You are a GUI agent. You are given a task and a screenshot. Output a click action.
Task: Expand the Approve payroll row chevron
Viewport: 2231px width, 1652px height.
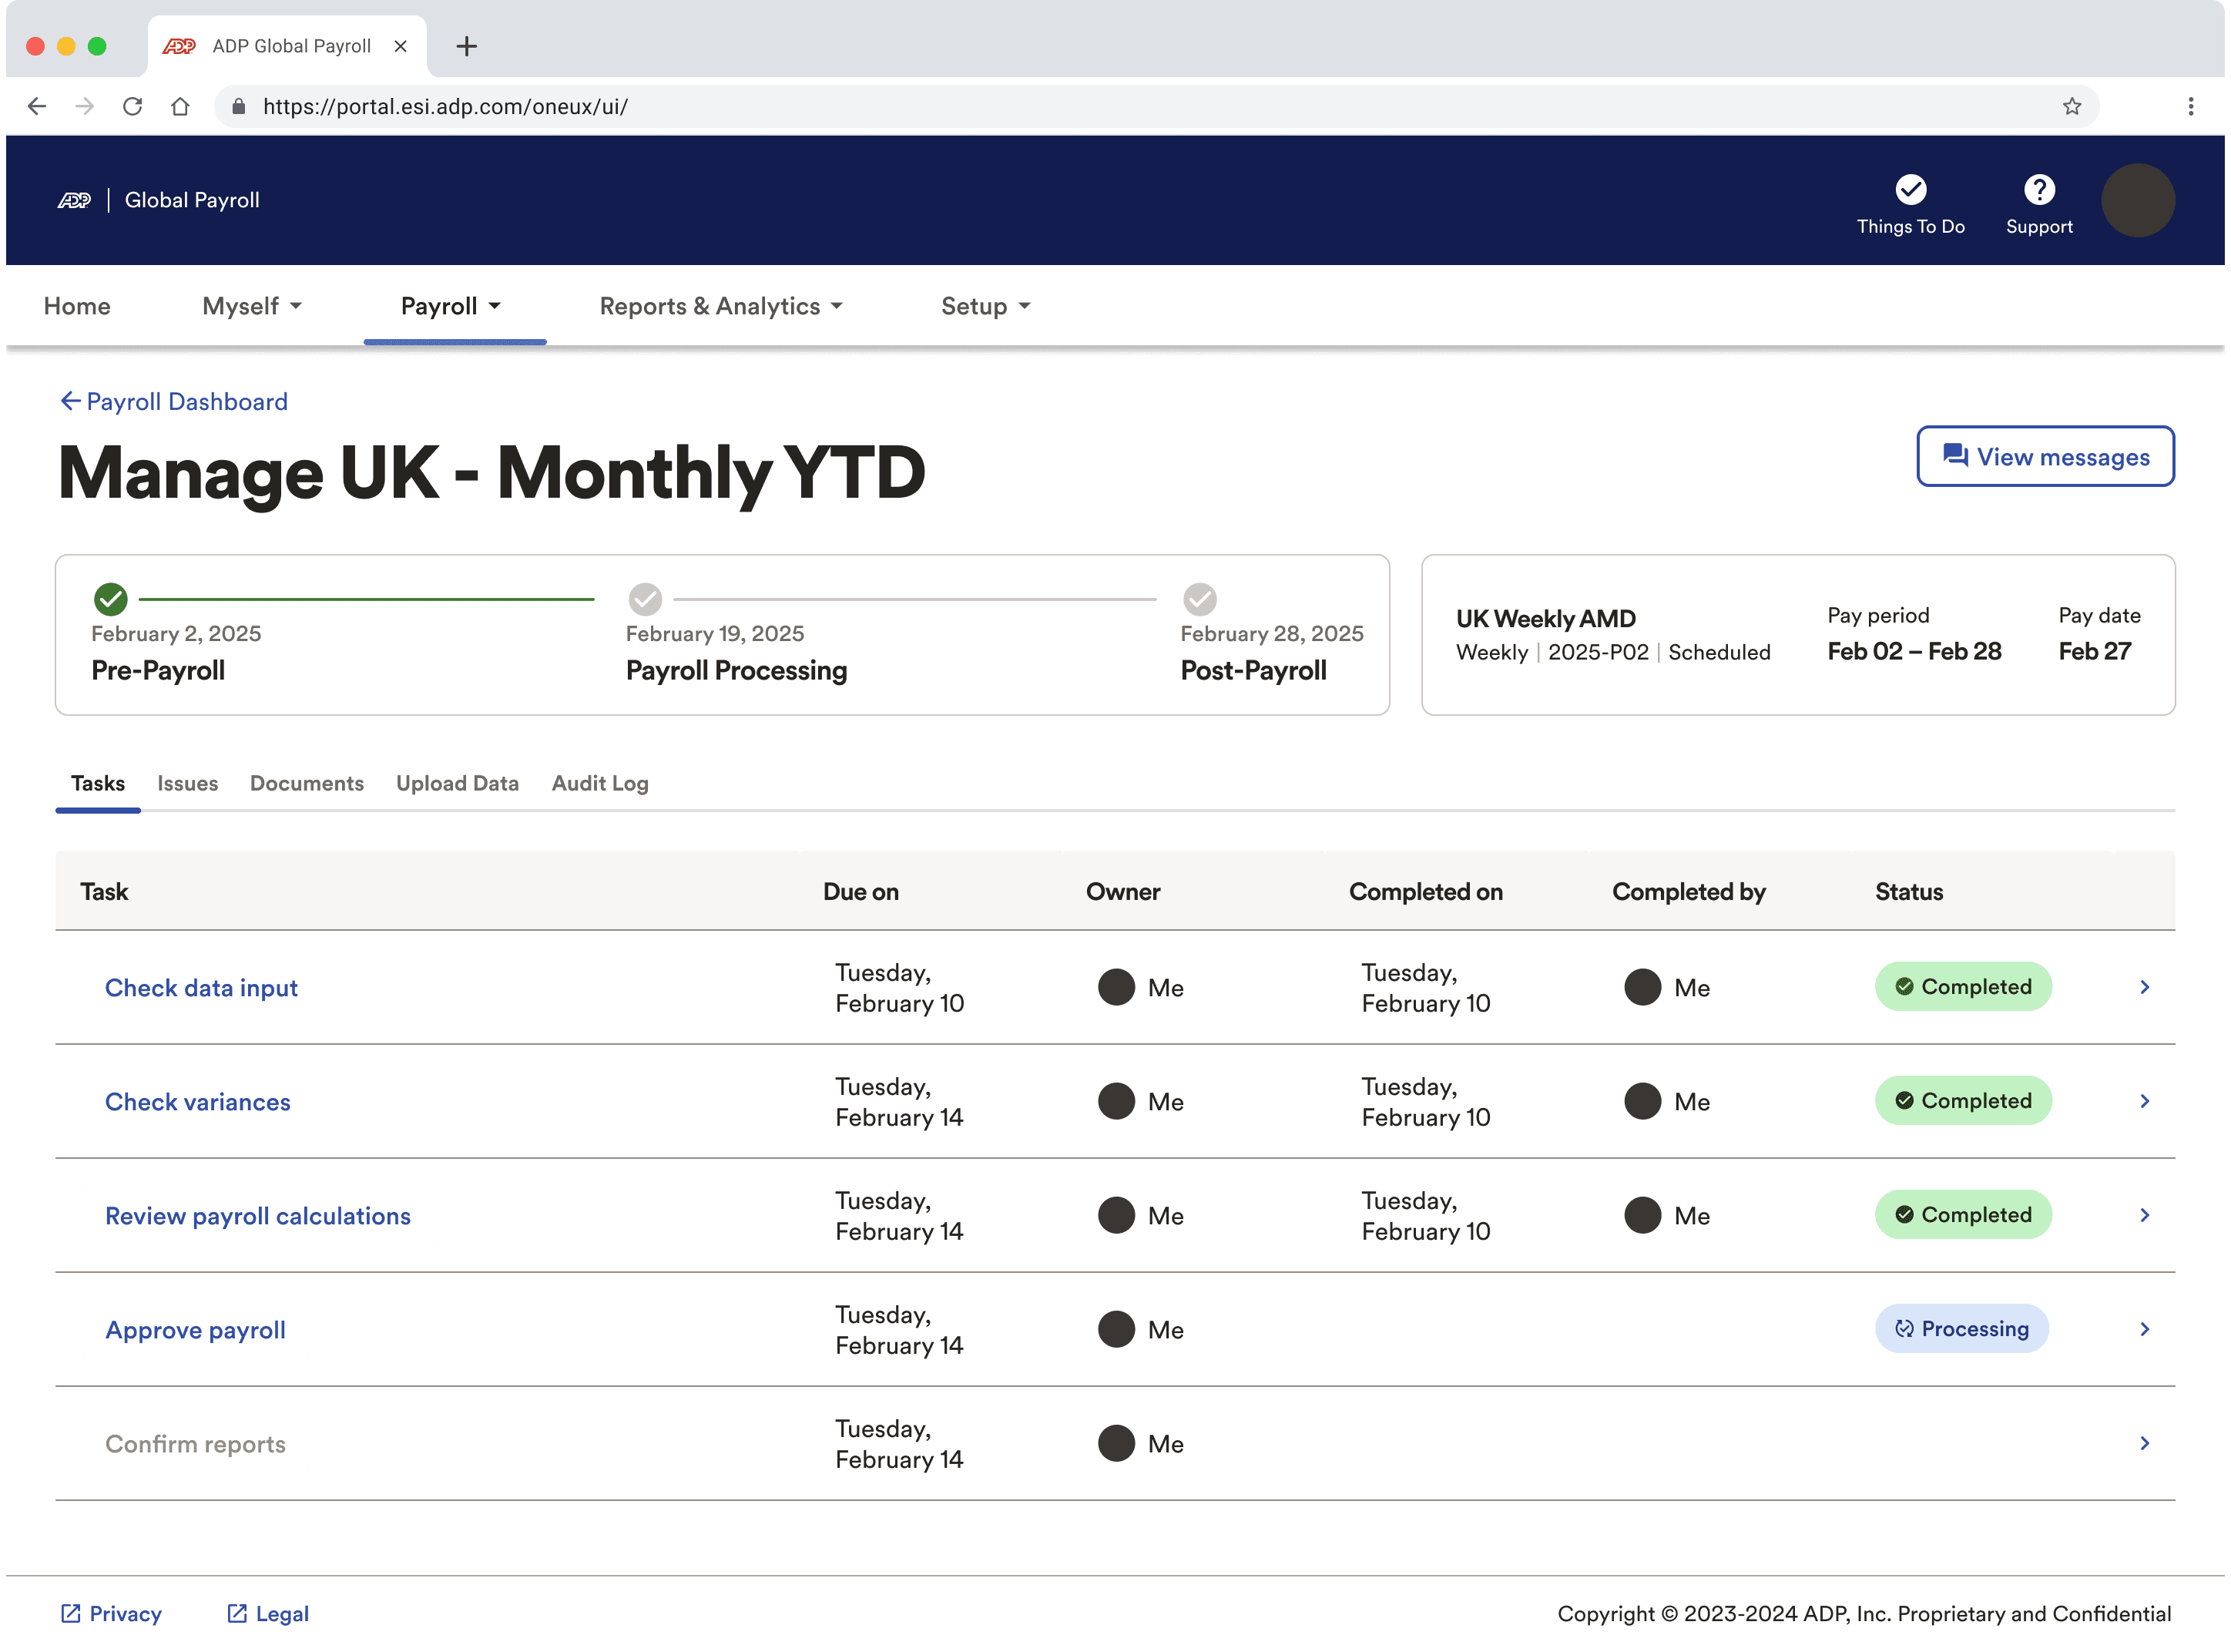[x=2144, y=1329]
